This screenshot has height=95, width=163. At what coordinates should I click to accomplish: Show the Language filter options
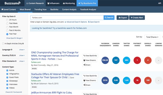tap(22, 50)
